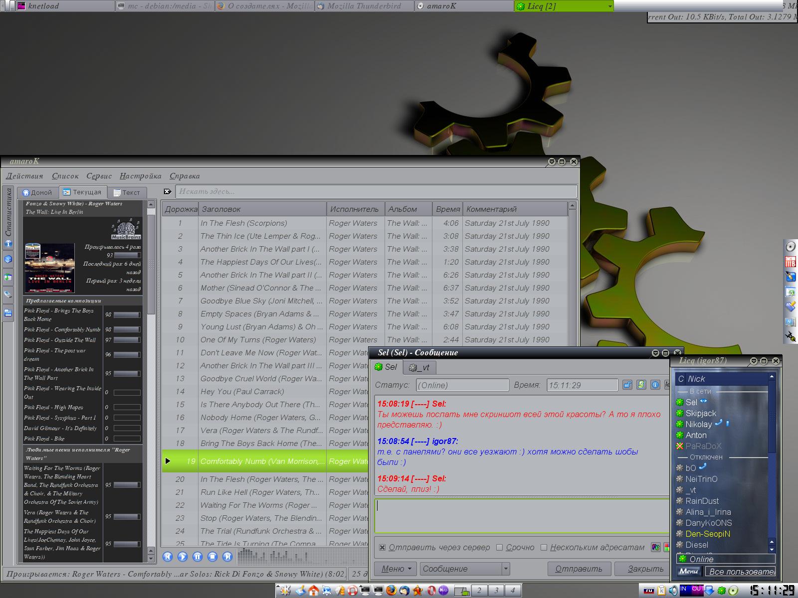Click the Licq green flower tray icon
Viewport: 798px width, 598px height.
tap(721, 591)
